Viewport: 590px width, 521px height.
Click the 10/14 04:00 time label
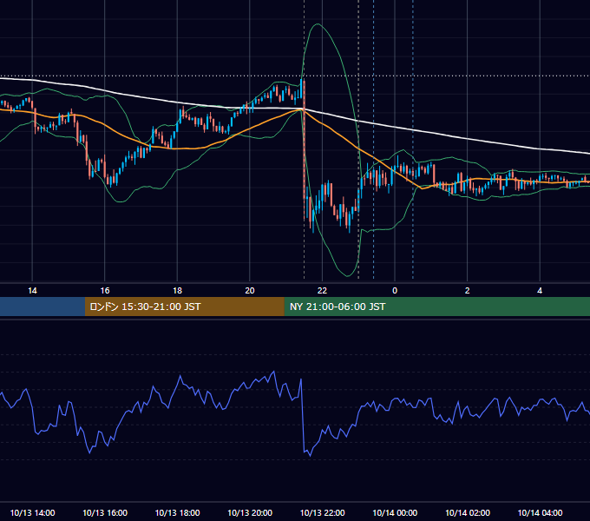[540, 512]
